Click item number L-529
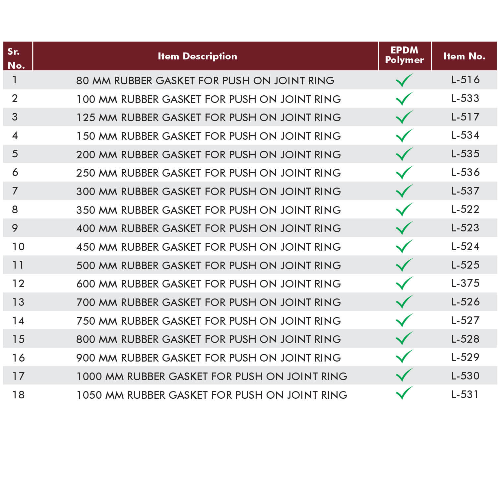The height and width of the screenshot is (498, 498). pos(466,357)
